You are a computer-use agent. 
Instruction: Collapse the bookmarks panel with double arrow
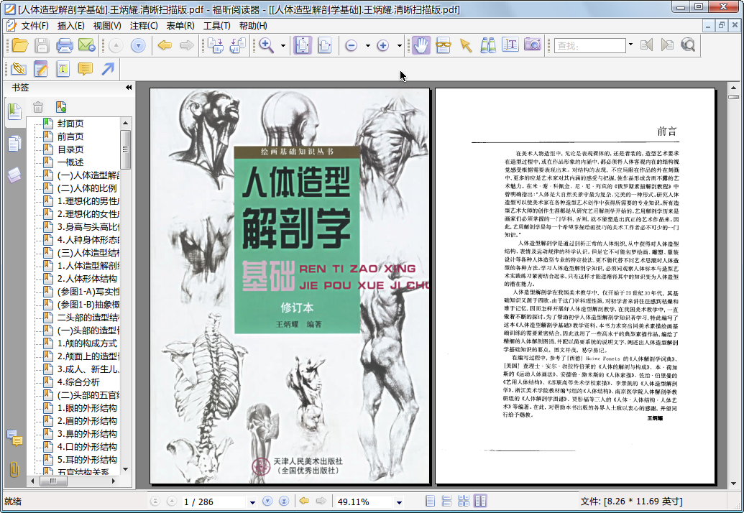tap(129, 87)
